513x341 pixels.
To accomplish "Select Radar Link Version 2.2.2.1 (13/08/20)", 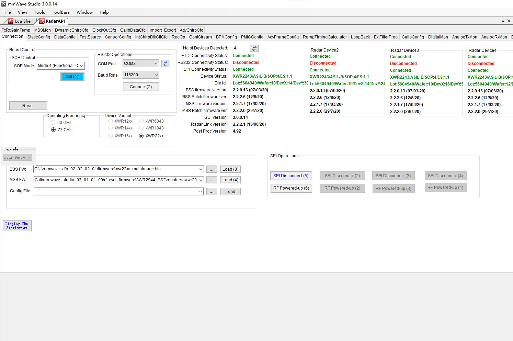I will click(x=249, y=124).
